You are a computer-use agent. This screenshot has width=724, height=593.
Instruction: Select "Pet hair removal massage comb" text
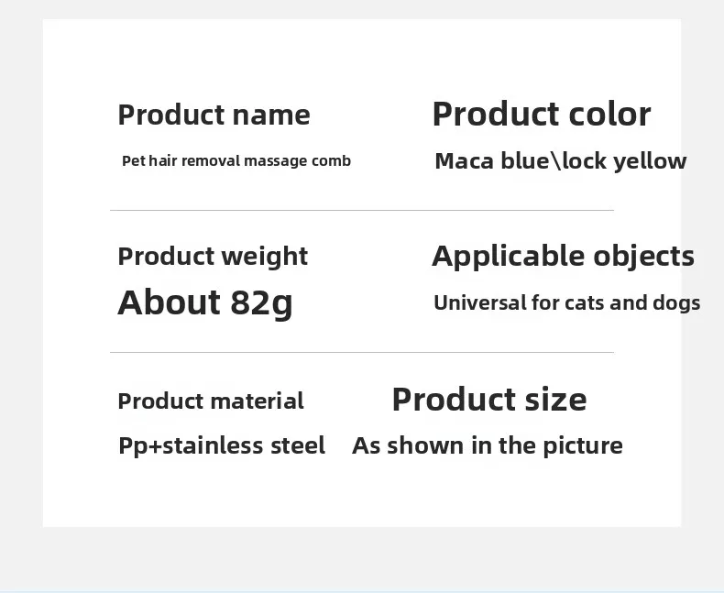point(236,161)
